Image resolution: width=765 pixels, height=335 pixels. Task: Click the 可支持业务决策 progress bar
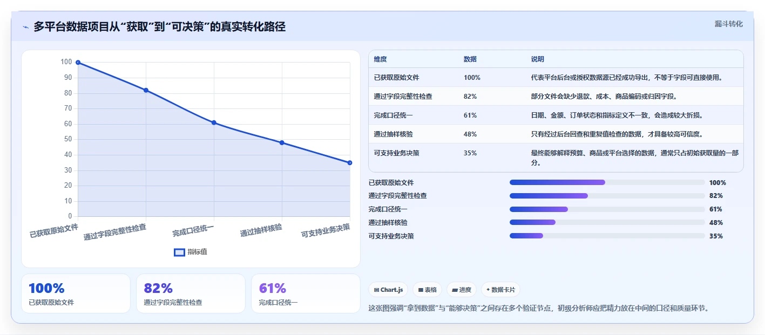607,236
